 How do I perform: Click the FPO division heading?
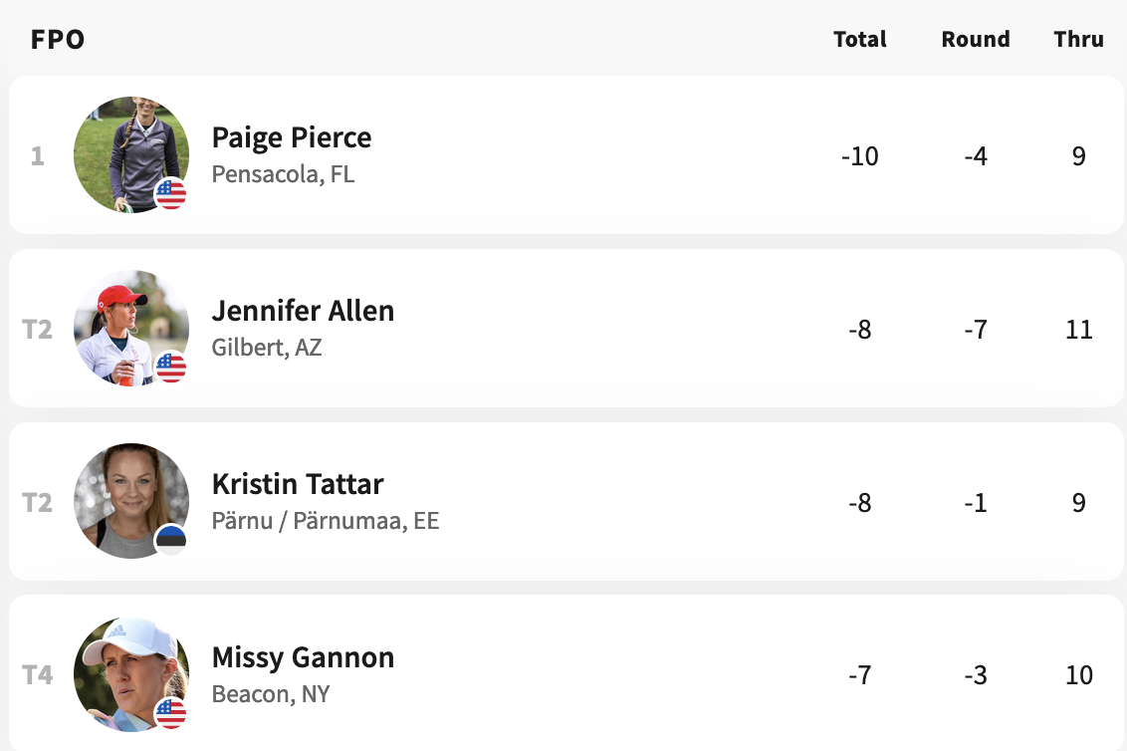pos(58,39)
